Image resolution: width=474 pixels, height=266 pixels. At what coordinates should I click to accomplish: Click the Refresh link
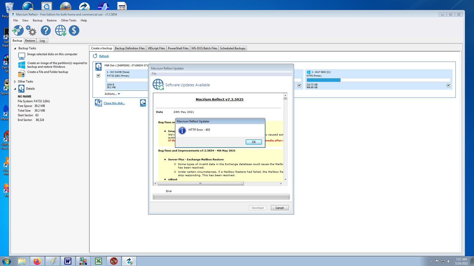[104, 56]
